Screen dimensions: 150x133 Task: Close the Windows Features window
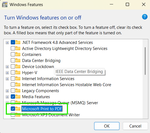144,4
